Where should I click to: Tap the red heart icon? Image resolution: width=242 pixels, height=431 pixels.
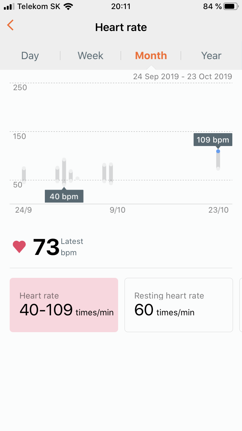[19, 247]
